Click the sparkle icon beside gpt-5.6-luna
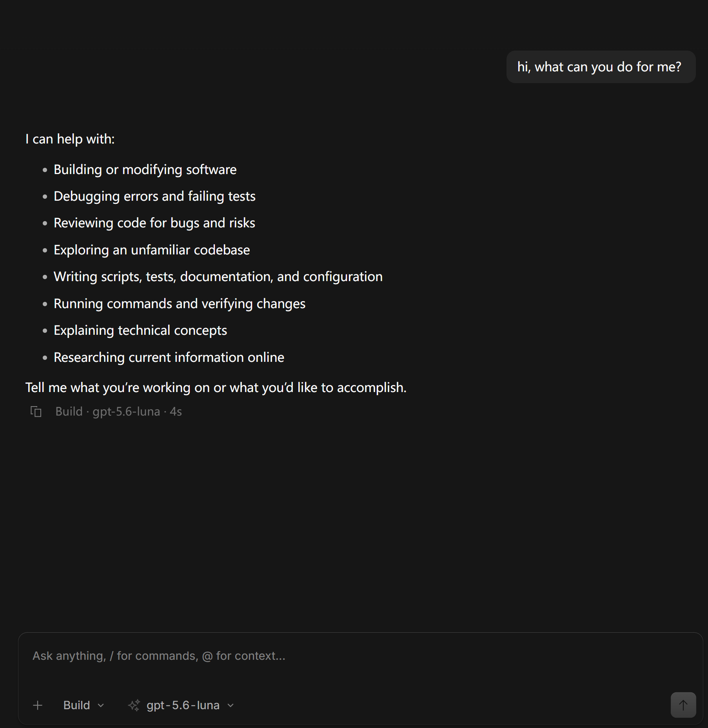The height and width of the screenshot is (728, 708). tap(134, 705)
